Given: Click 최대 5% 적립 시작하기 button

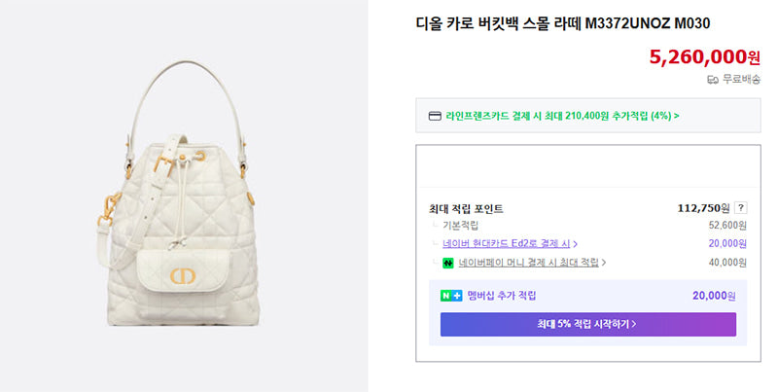Looking at the screenshot, I should [588, 324].
